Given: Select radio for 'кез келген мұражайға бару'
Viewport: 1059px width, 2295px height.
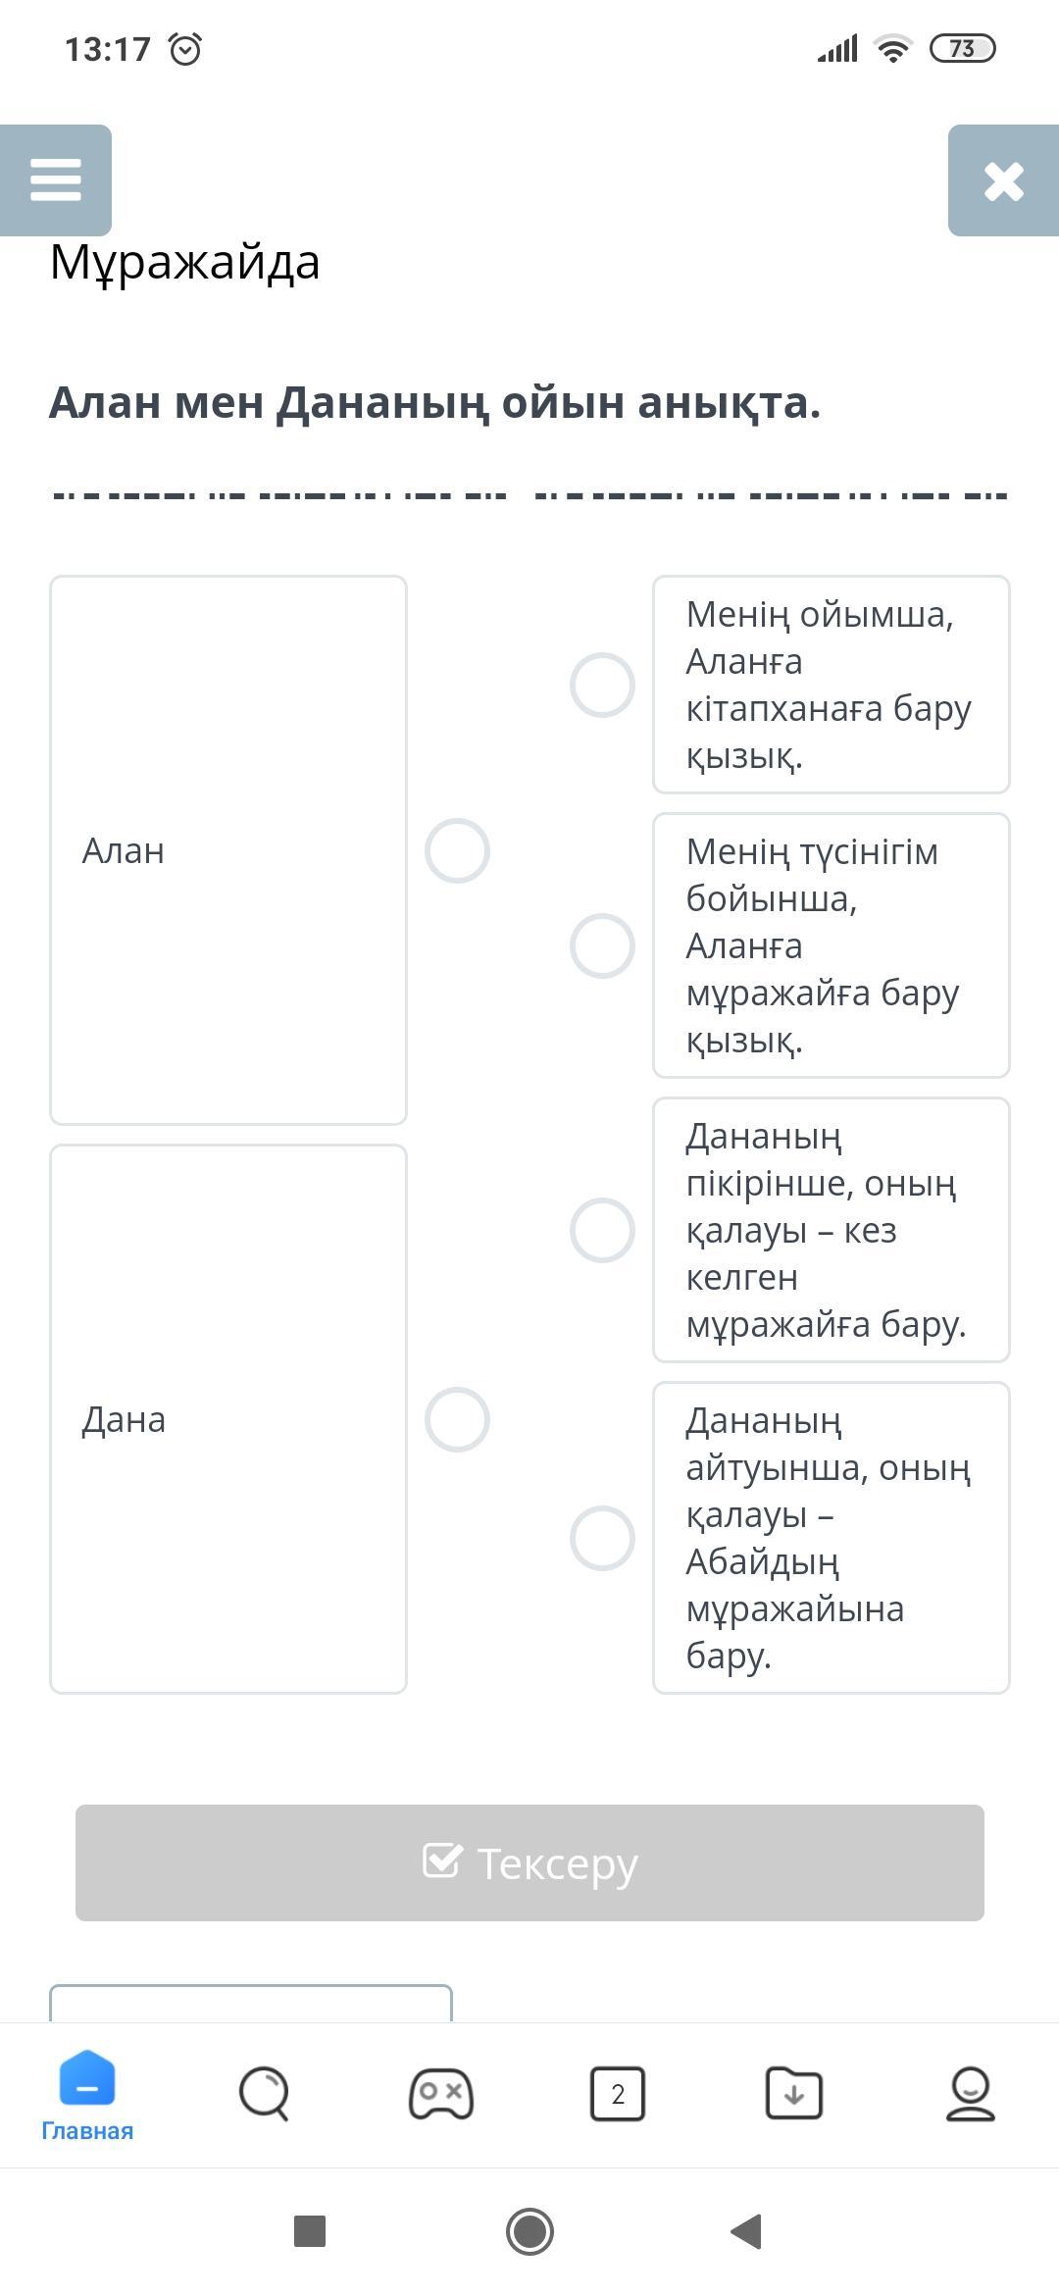Looking at the screenshot, I should 602,1230.
